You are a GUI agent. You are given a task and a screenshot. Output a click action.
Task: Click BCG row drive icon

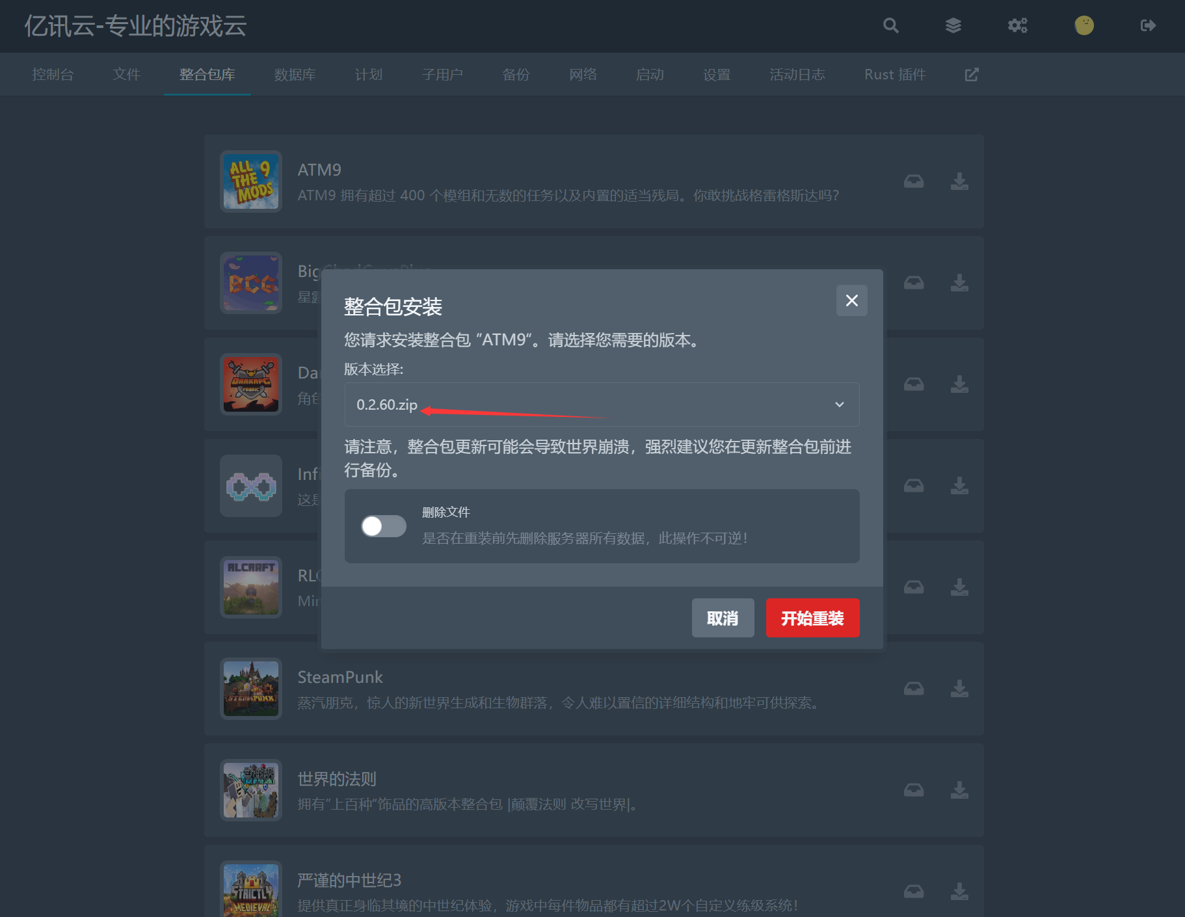[x=914, y=283]
